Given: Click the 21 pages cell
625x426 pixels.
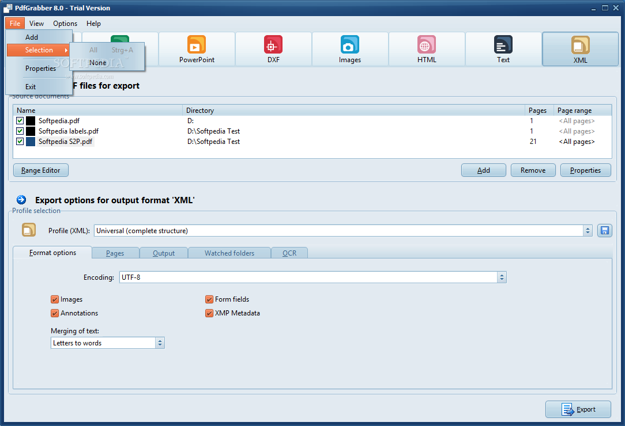Looking at the screenshot, I should tap(533, 142).
